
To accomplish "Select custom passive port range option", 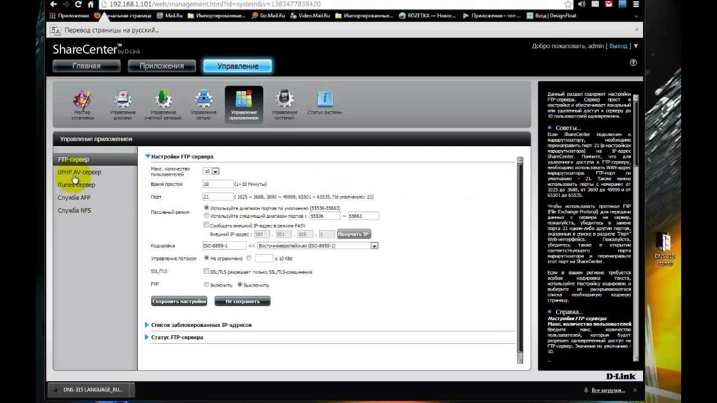I will (207, 215).
